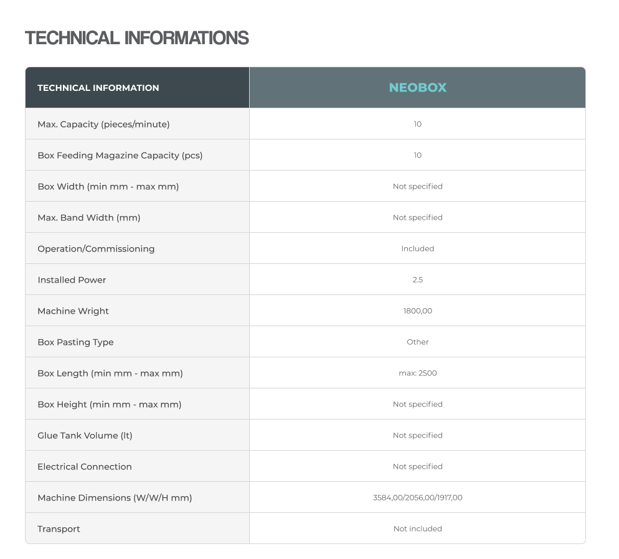Select the Max. Capacity (pieces/minute) row label
The width and height of the screenshot is (619, 559).
[x=103, y=124]
